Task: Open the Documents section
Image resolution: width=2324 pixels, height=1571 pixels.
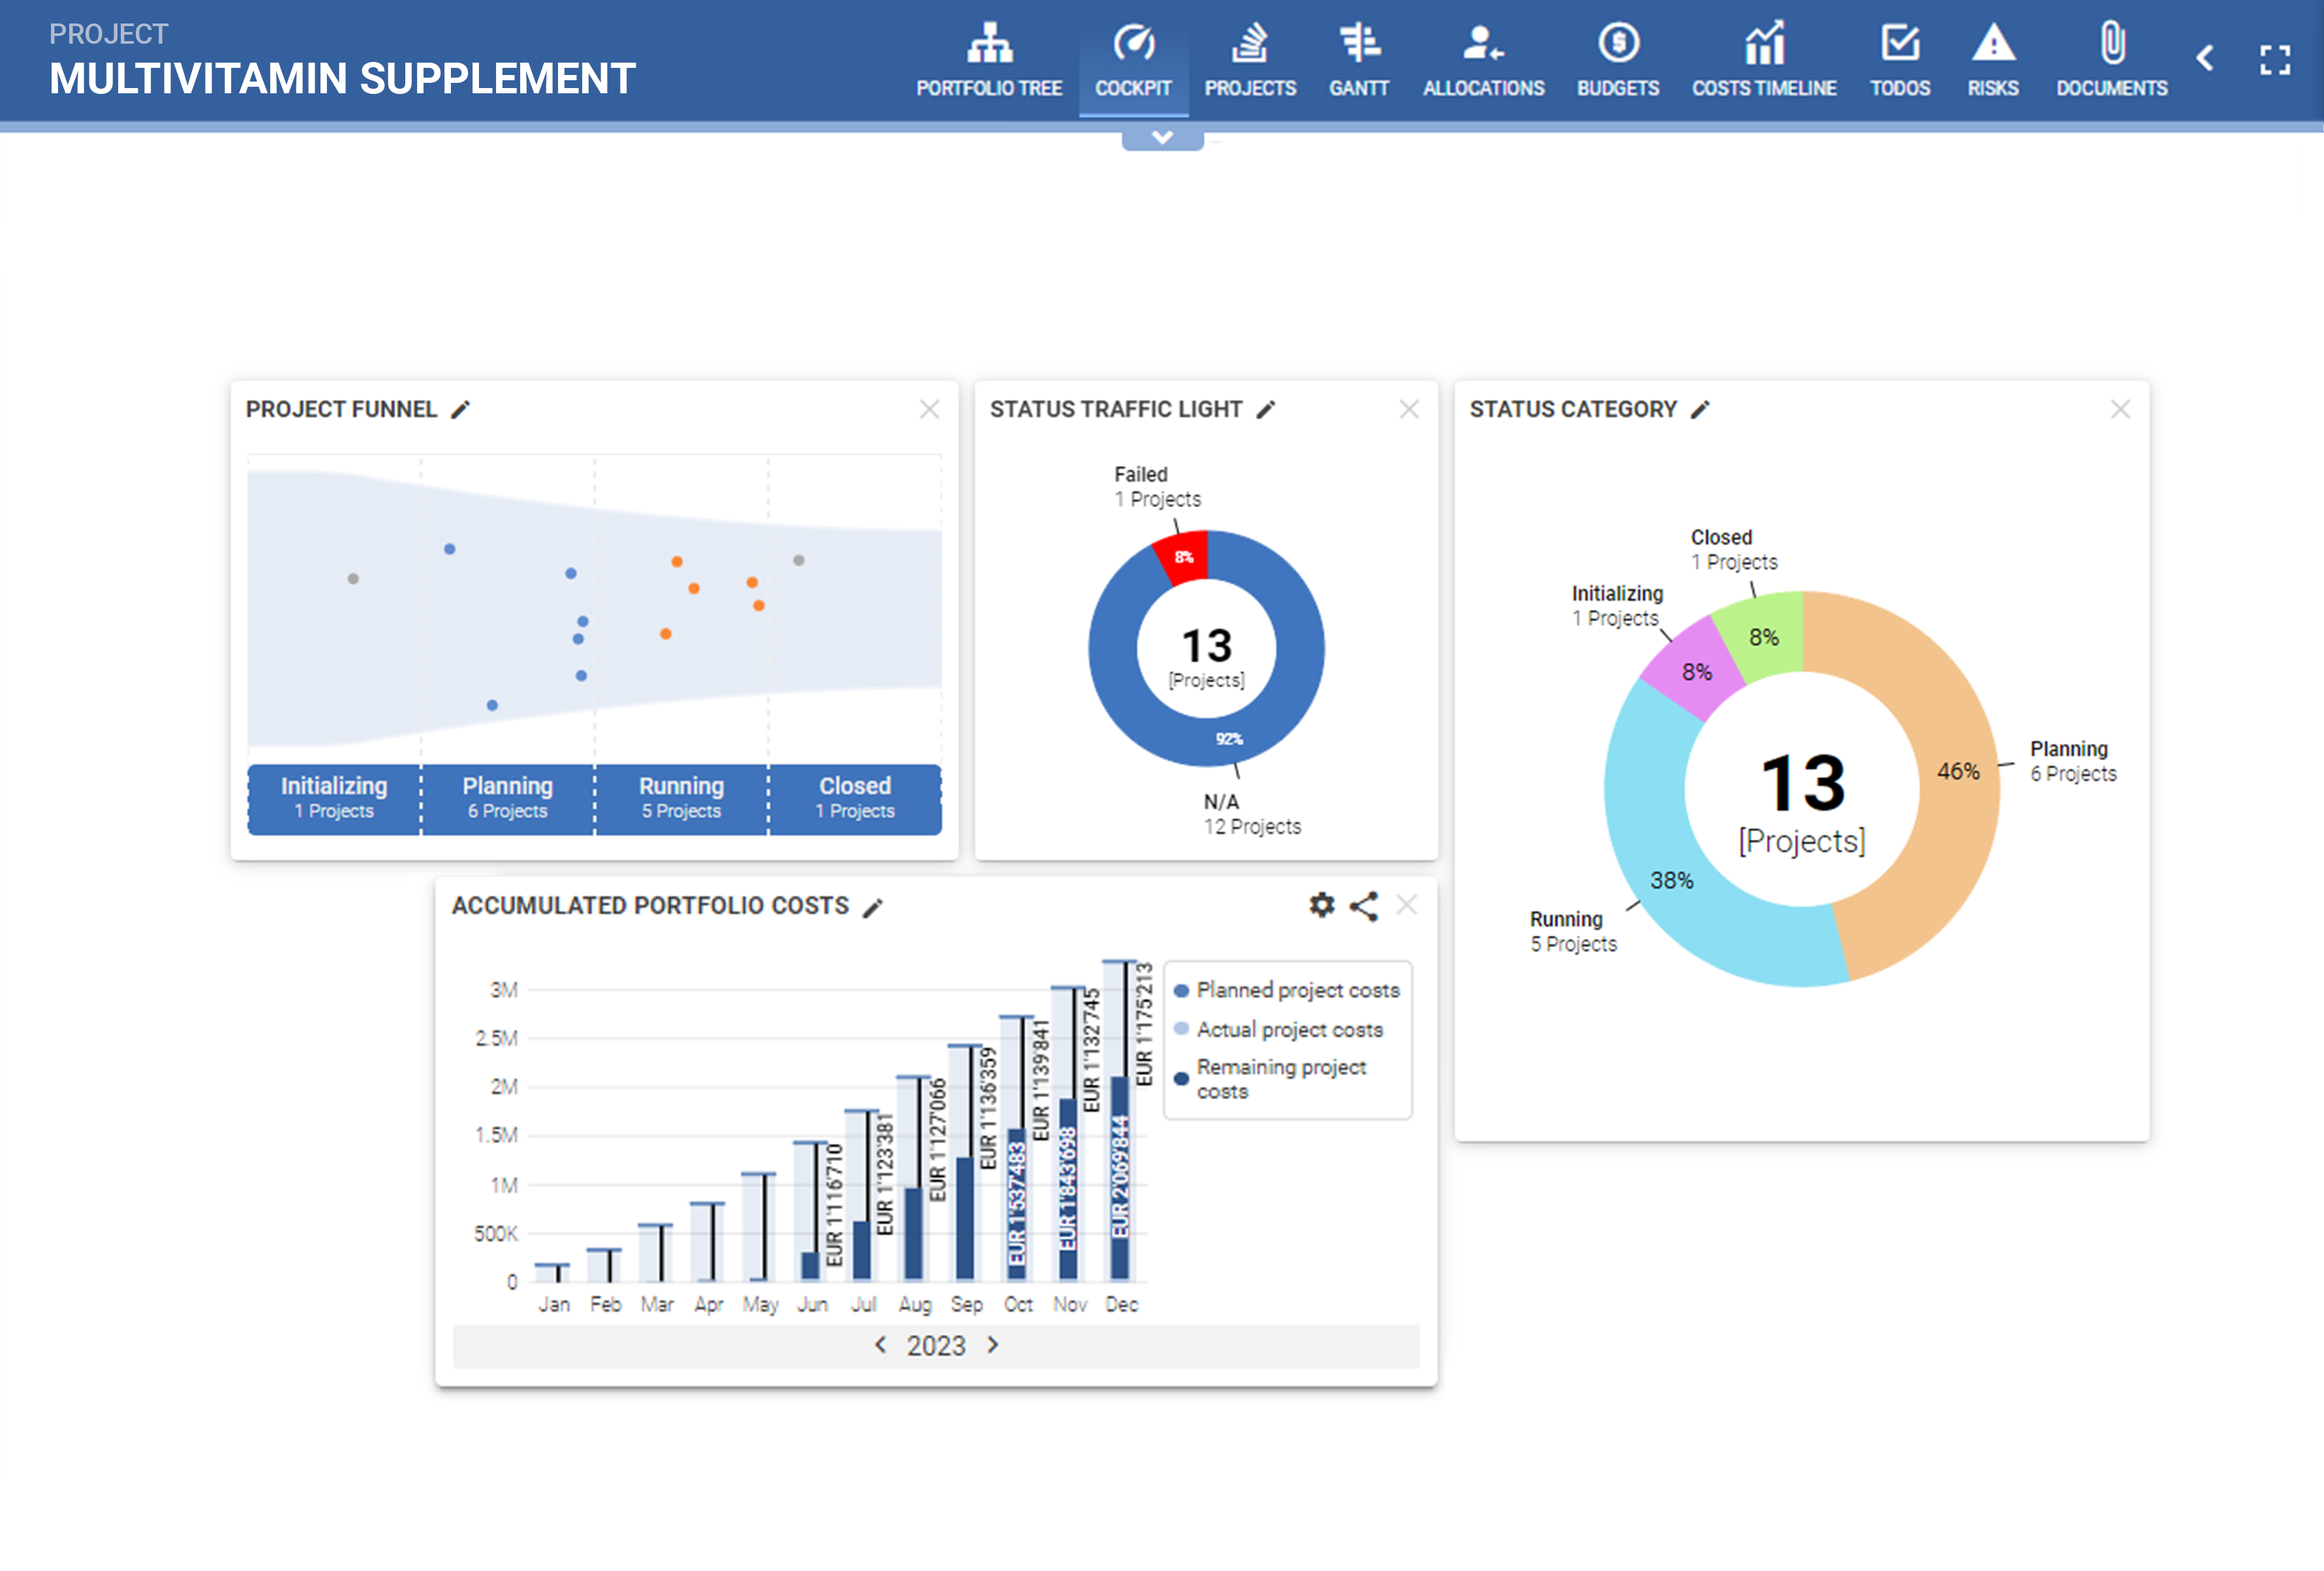Action: tap(2112, 60)
